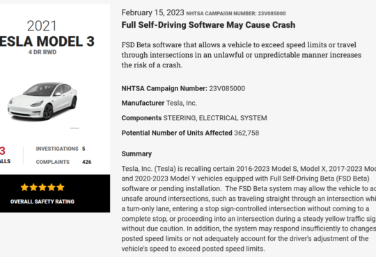Open the Complaints count link

coord(63,162)
